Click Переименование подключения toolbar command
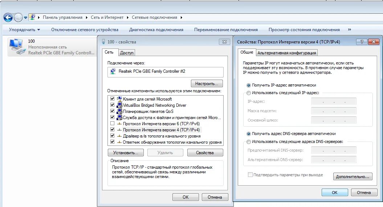Screen dimensions: 383x207 coord(226,30)
